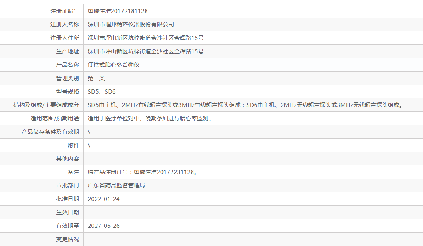Screen dimensions: 423x246
Task: Click the 其他内容 row label
Action: tap(68, 159)
